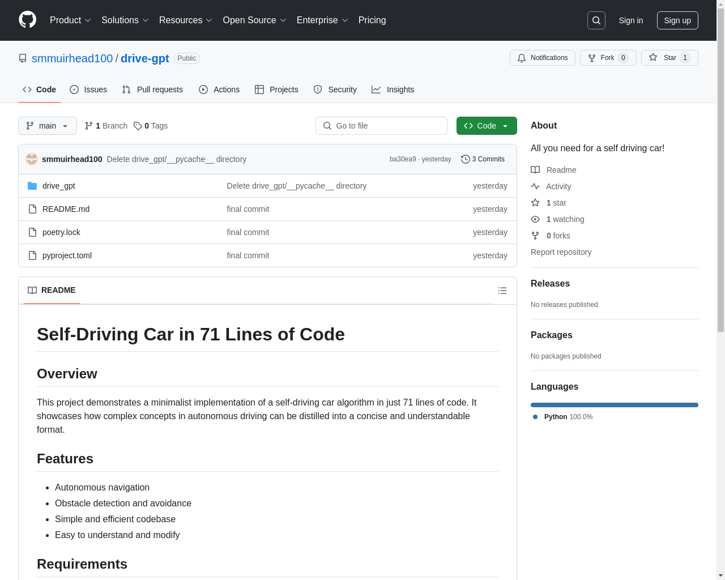
Task: Click the Python language progress bar
Action: (x=615, y=405)
